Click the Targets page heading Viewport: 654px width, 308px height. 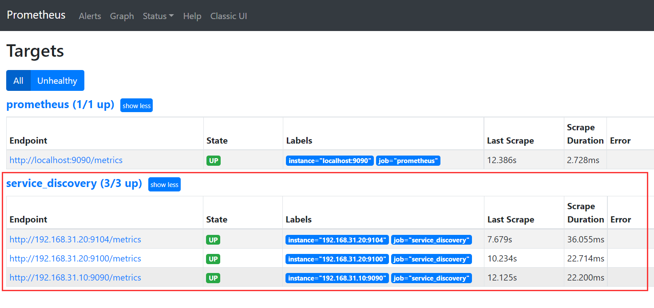click(35, 51)
